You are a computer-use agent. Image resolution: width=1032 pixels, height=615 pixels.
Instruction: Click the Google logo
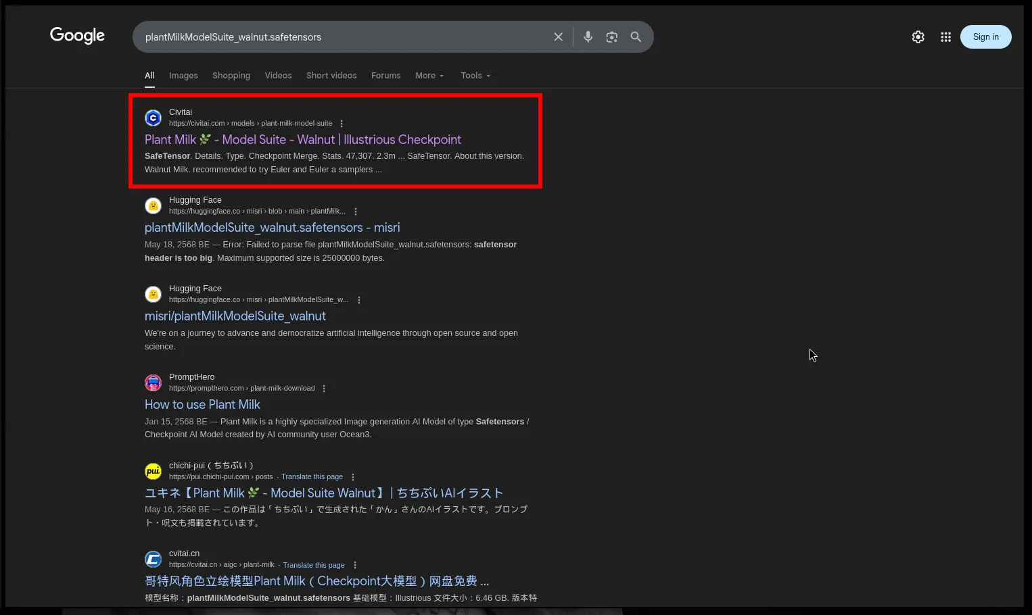77,36
